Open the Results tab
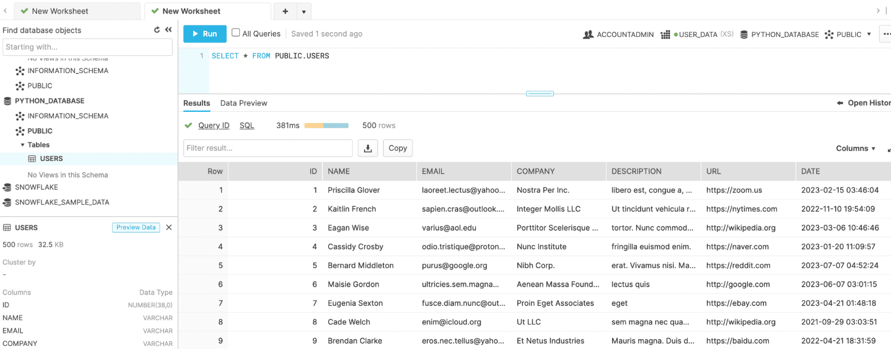The width and height of the screenshot is (891, 349). pyautogui.click(x=197, y=103)
